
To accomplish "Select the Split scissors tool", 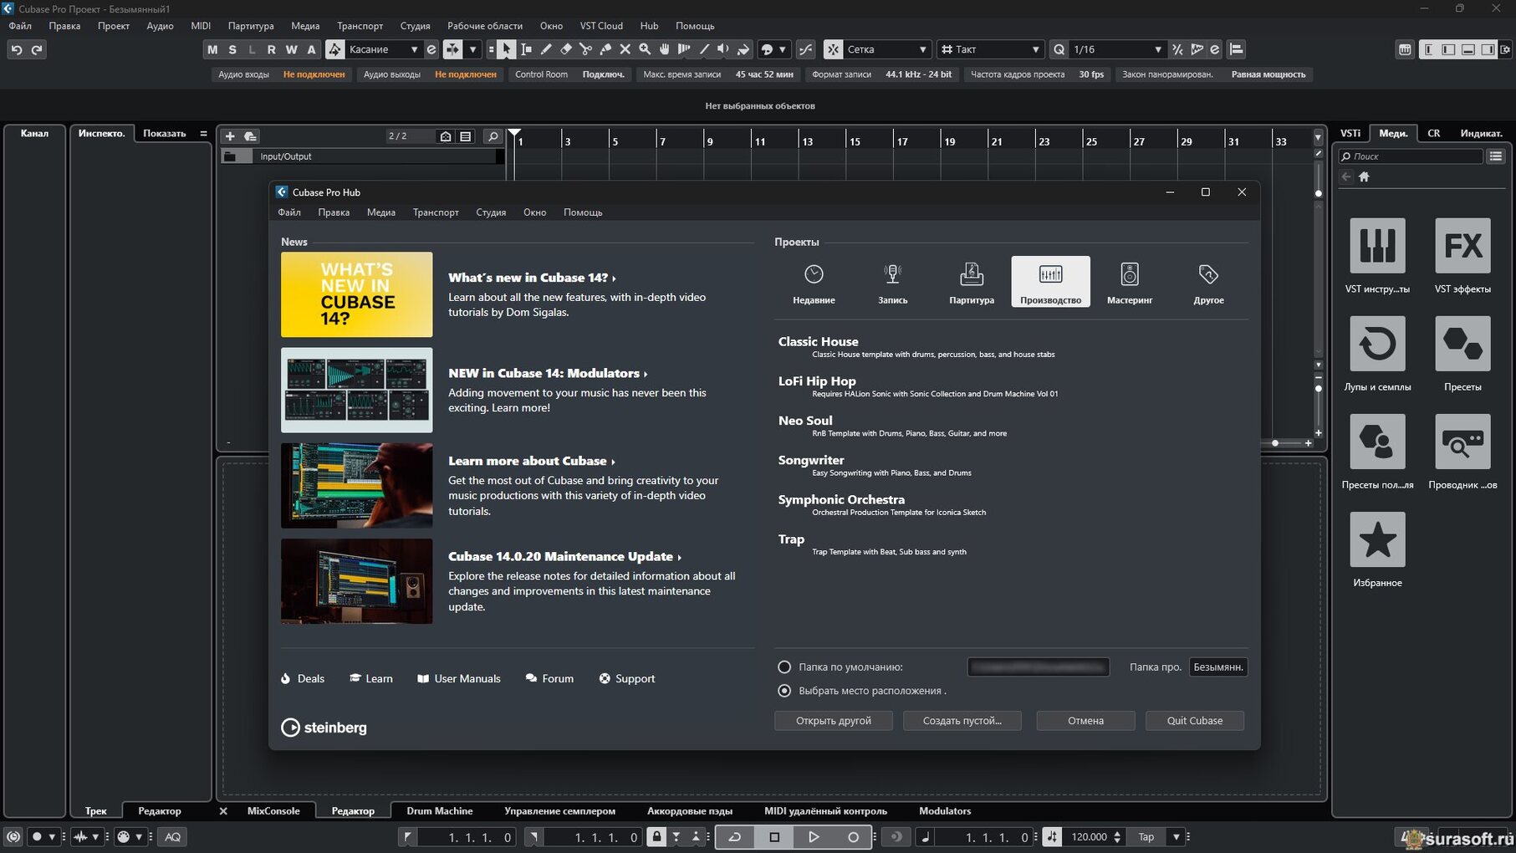I will [x=585, y=49].
